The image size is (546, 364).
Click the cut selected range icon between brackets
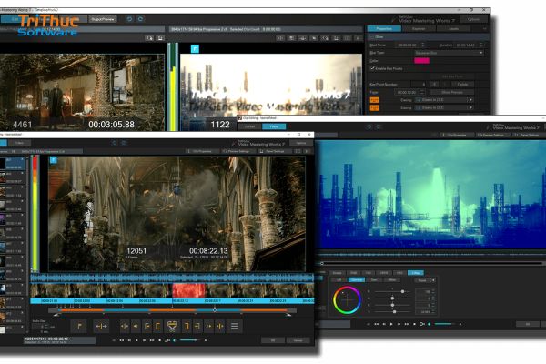click(x=172, y=327)
